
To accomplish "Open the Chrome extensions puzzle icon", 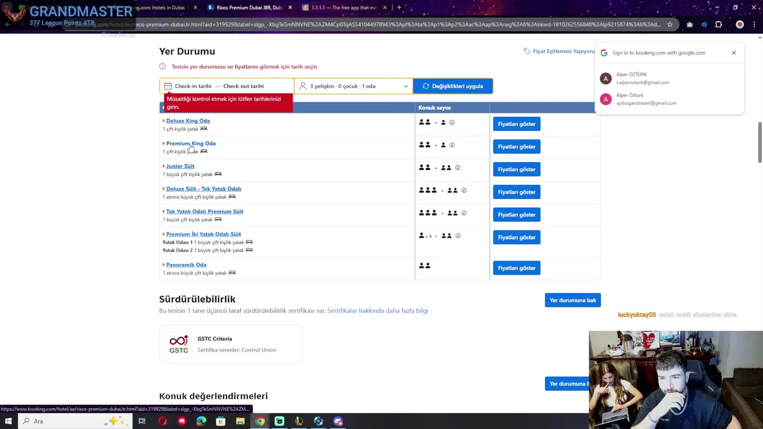I will (x=718, y=24).
